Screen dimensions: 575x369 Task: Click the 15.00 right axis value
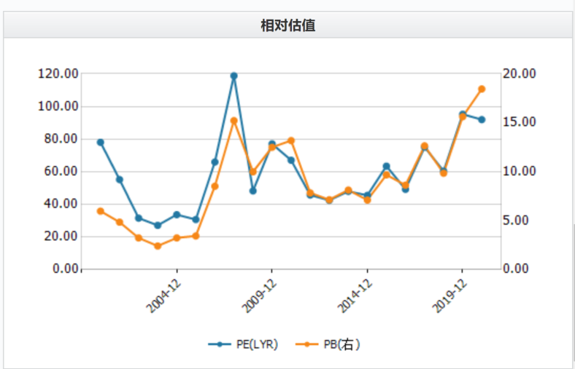[x=520, y=122]
